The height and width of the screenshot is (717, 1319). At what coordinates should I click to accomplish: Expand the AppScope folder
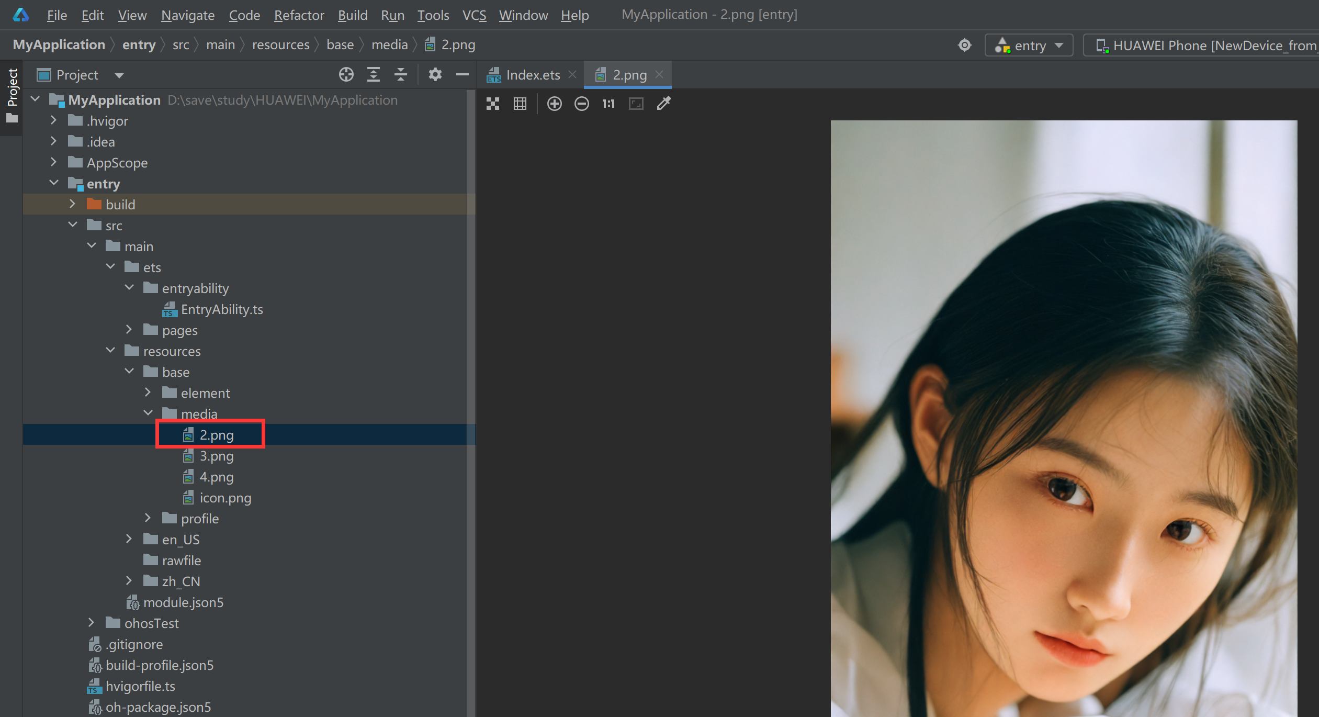pyautogui.click(x=54, y=162)
